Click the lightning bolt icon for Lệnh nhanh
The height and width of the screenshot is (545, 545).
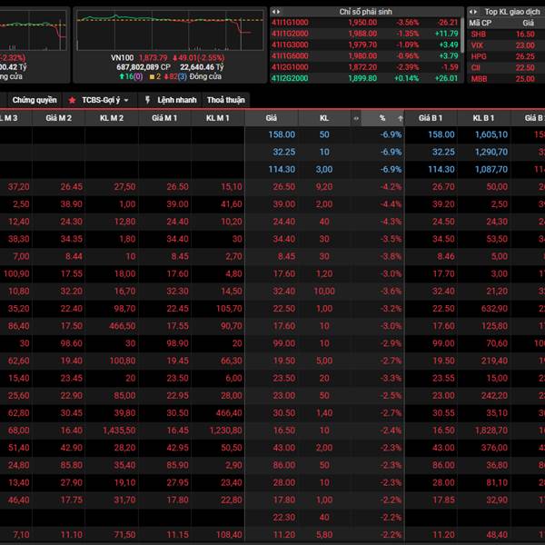148,100
